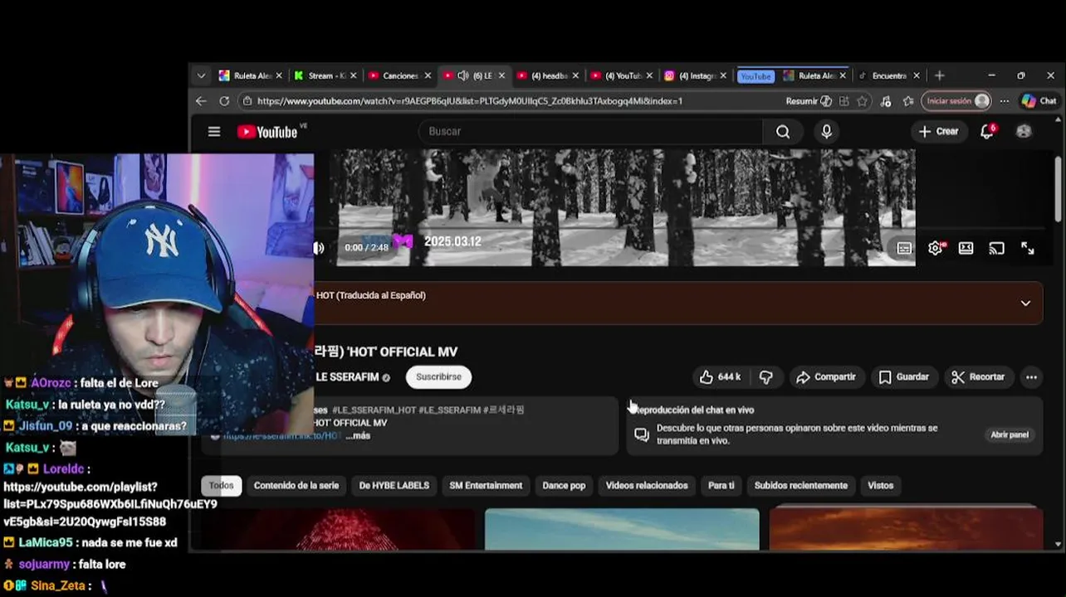This screenshot has height=597, width=1066.
Task: Subscribe with the Suscribirse button
Action: pos(438,376)
